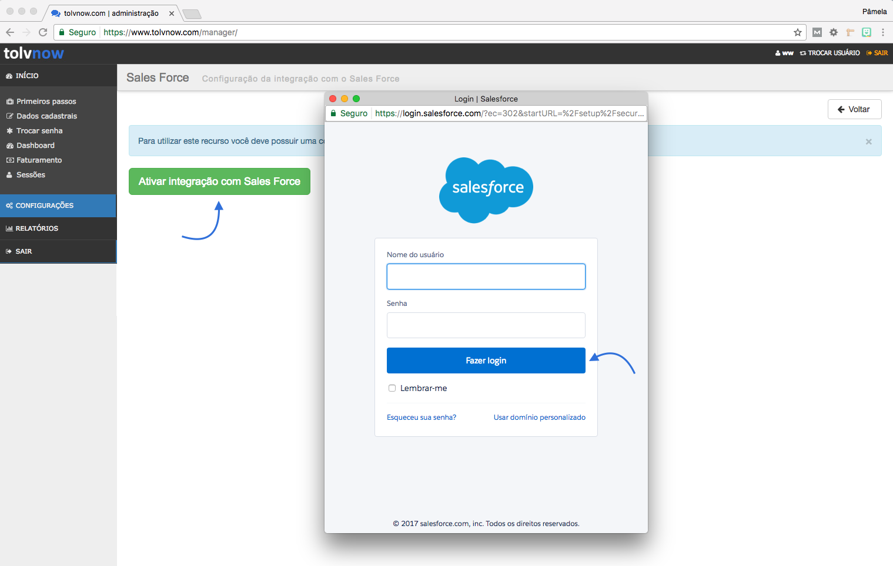Click the yellow extension icon in Chrome toolbar
This screenshot has height=566, width=893.
click(850, 32)
